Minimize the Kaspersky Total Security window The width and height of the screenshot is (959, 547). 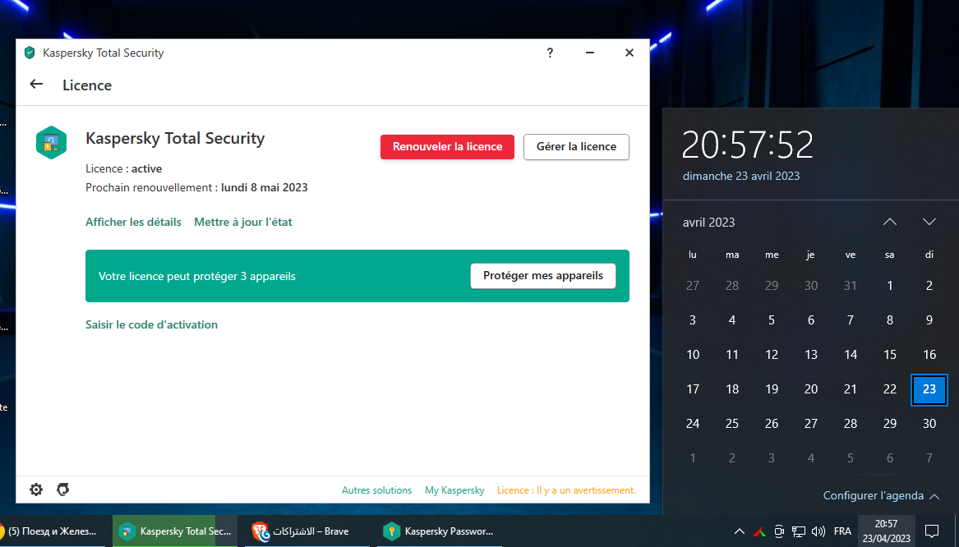coord(589,53)
